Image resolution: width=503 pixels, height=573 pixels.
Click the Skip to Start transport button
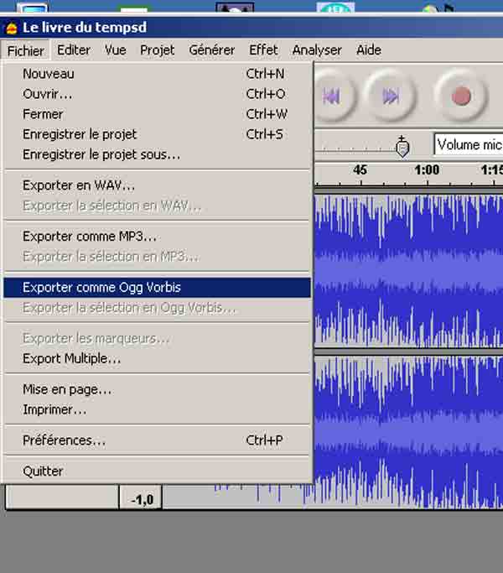click(x=331, y=96)
